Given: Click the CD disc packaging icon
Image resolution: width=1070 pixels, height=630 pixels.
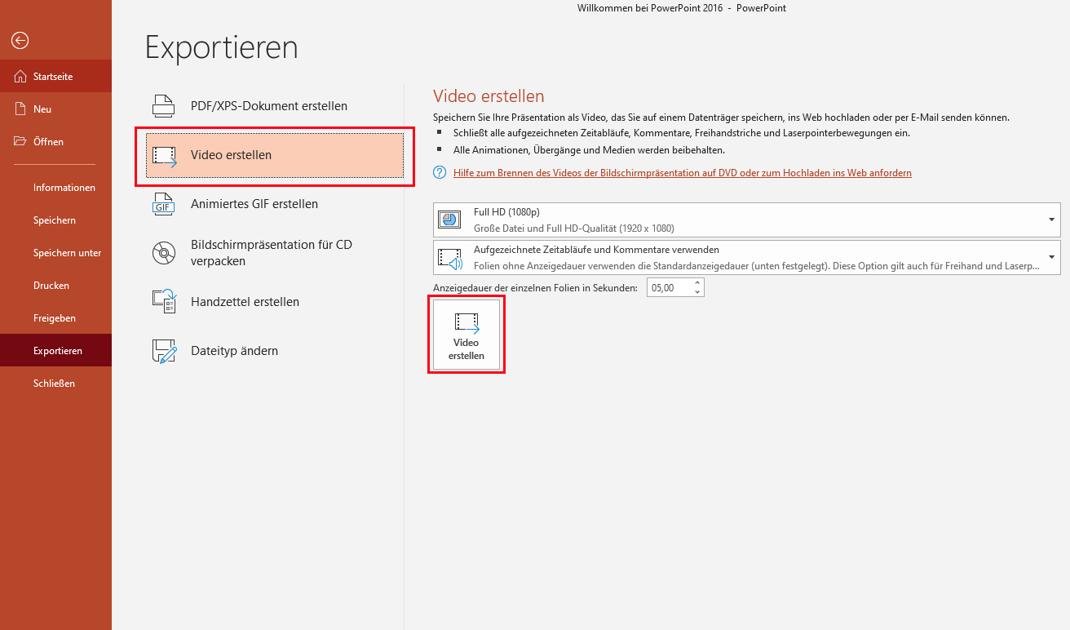Looking at the screenshot, I should coord(164,253).
